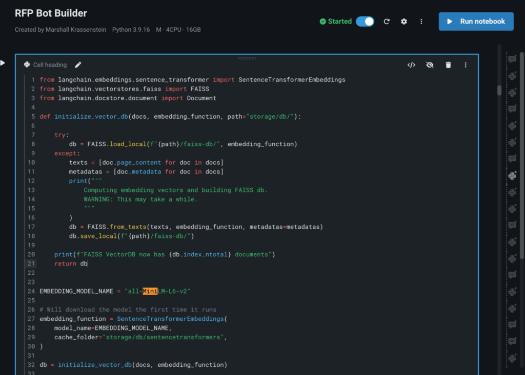Click the restart session refresh icon
525x375 pixels.
pyautogui.click(x=387, y=21)
